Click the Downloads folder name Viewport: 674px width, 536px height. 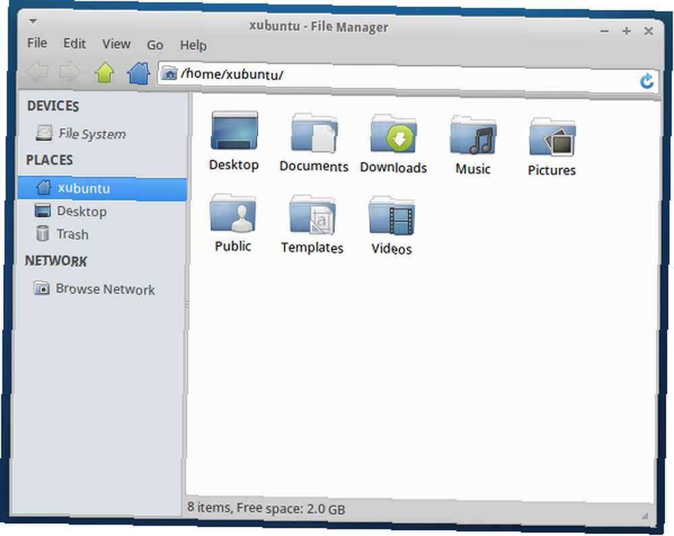pos(394,167)
